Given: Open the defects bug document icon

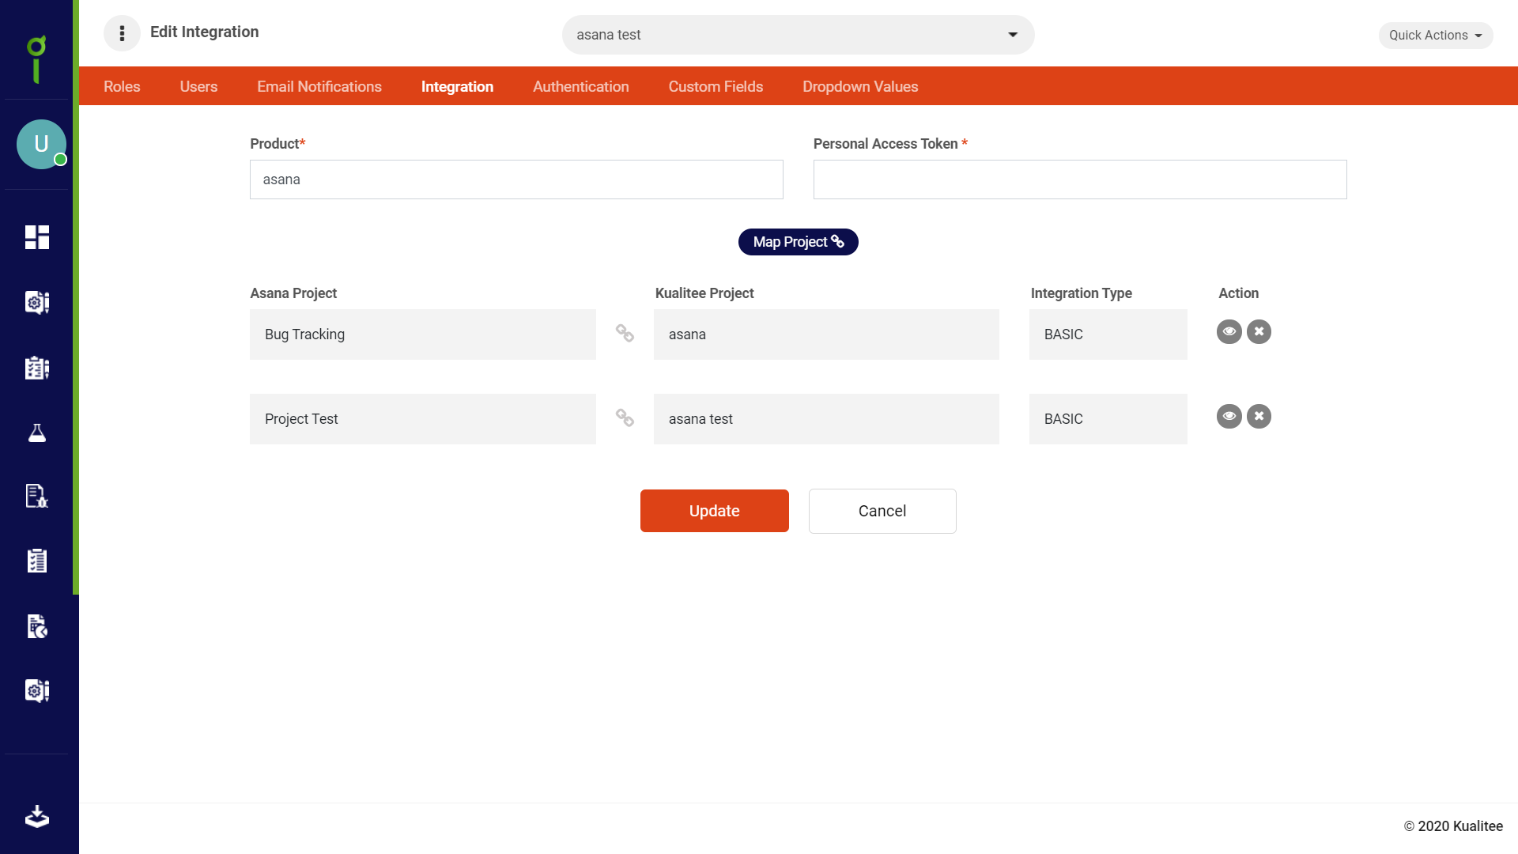Looking at the screenshot, I should (x=37, y=496).
